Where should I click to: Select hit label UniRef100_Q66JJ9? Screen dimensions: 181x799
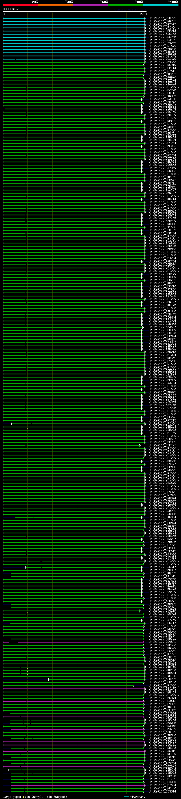coord(162,115)
